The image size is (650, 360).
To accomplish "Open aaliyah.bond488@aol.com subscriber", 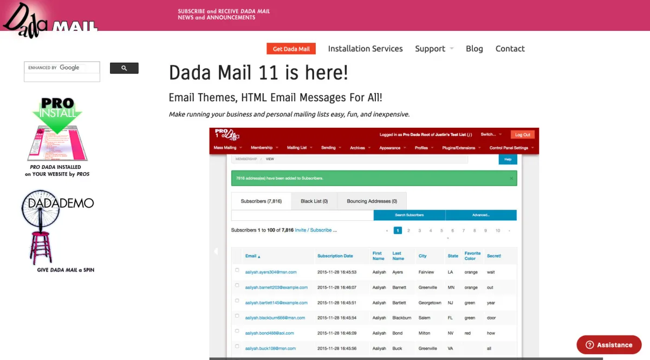I will (x=269, y=333).
